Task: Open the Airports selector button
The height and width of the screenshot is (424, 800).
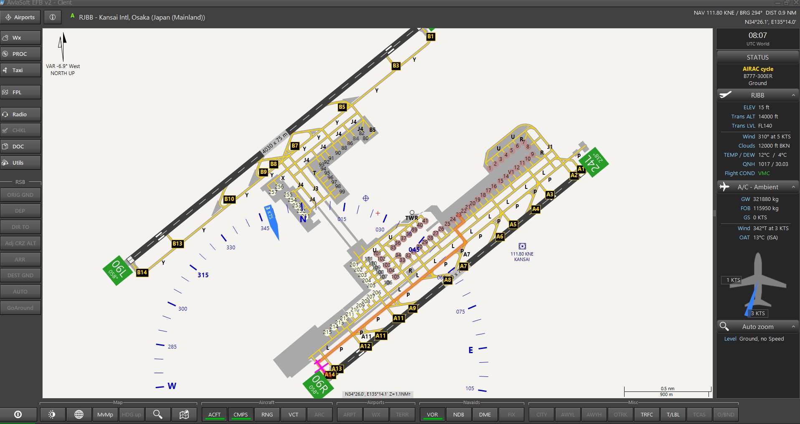Action: click(20, 17)
